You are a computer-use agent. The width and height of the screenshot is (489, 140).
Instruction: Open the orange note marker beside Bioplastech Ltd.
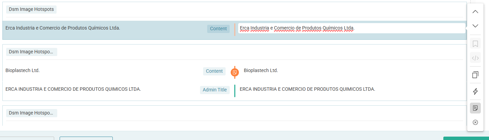(234, 72)
